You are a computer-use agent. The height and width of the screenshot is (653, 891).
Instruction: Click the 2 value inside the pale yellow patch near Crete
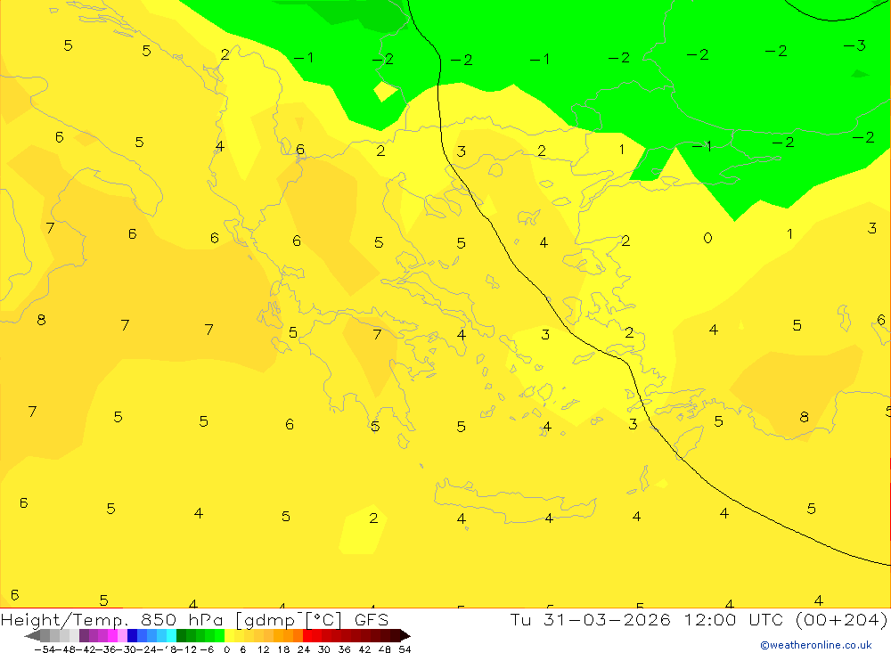(373, 518)
